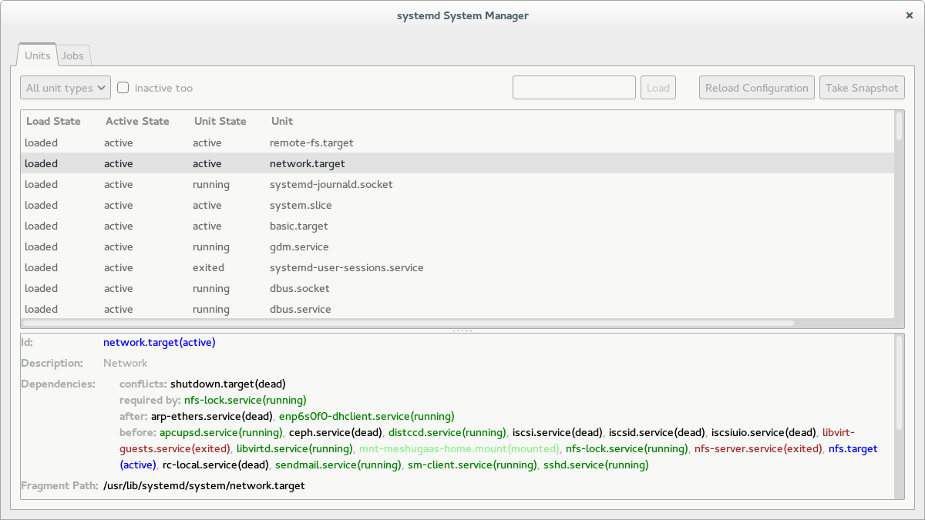This screenshot has height=520, width=925.
Task: Sort by Load State column header
Action: (x=53, y=121)
